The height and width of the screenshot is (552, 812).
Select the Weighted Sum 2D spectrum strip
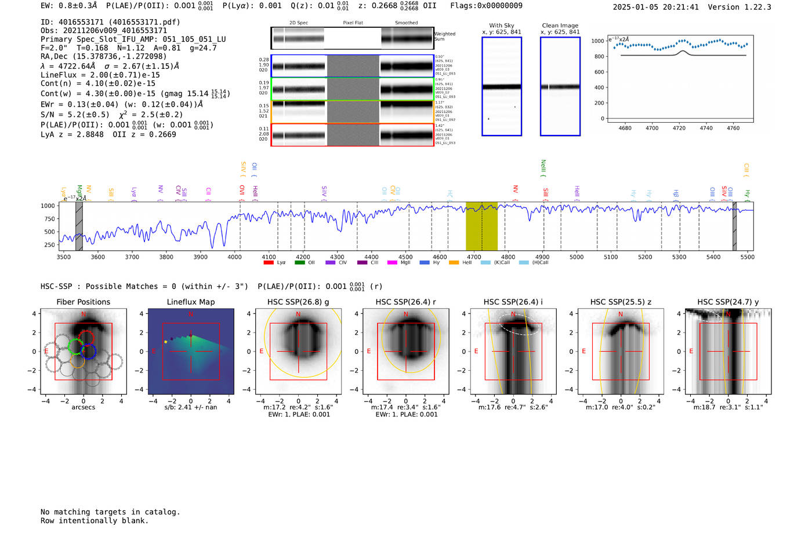[352, 38]
